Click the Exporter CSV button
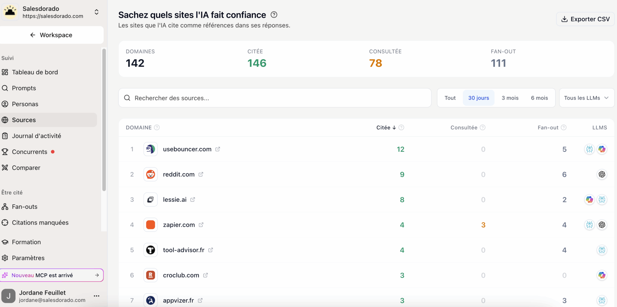The width and height of the screenshot is (617, 307). (585, 19)
